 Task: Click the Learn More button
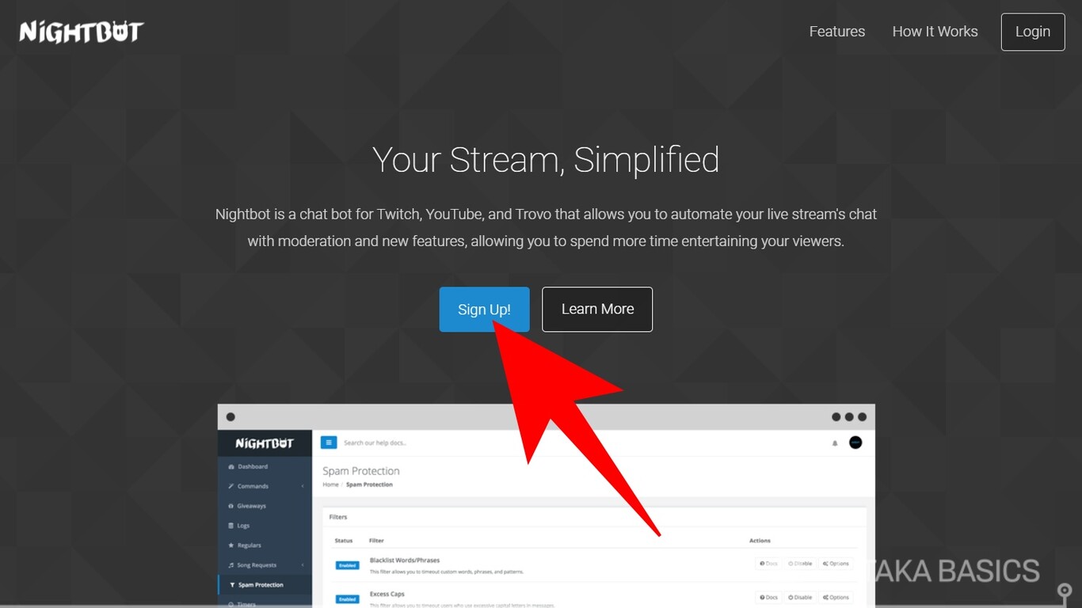597,310
